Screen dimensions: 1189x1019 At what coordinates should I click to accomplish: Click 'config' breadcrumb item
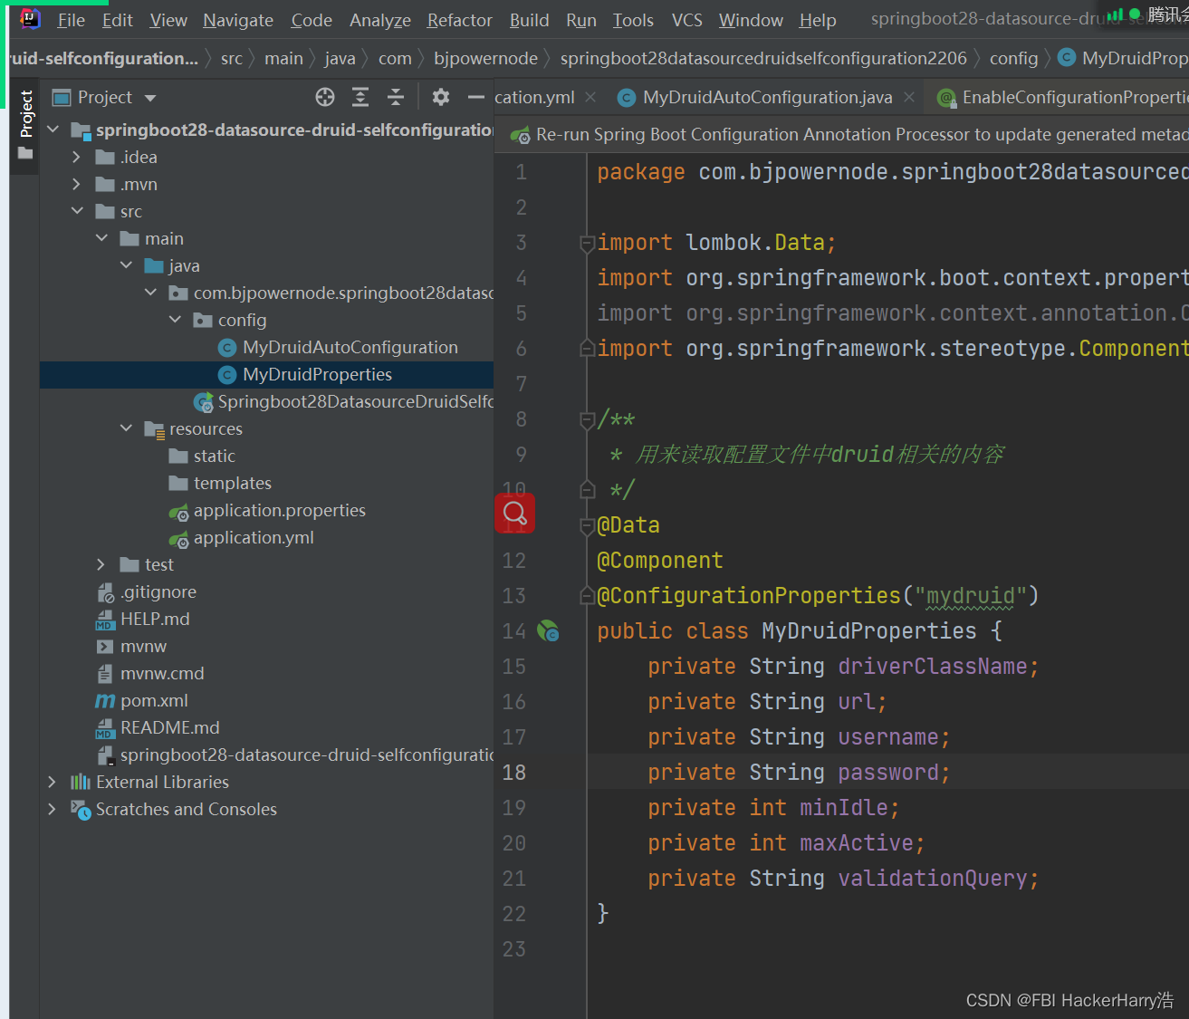point(1013,58)
